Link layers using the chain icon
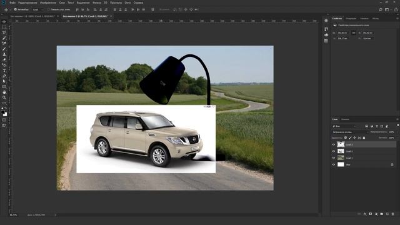 (x=359, y=214)
